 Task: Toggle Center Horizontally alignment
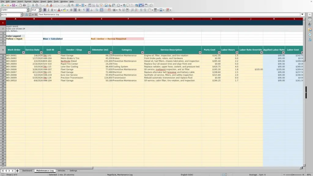click(75, 10)
